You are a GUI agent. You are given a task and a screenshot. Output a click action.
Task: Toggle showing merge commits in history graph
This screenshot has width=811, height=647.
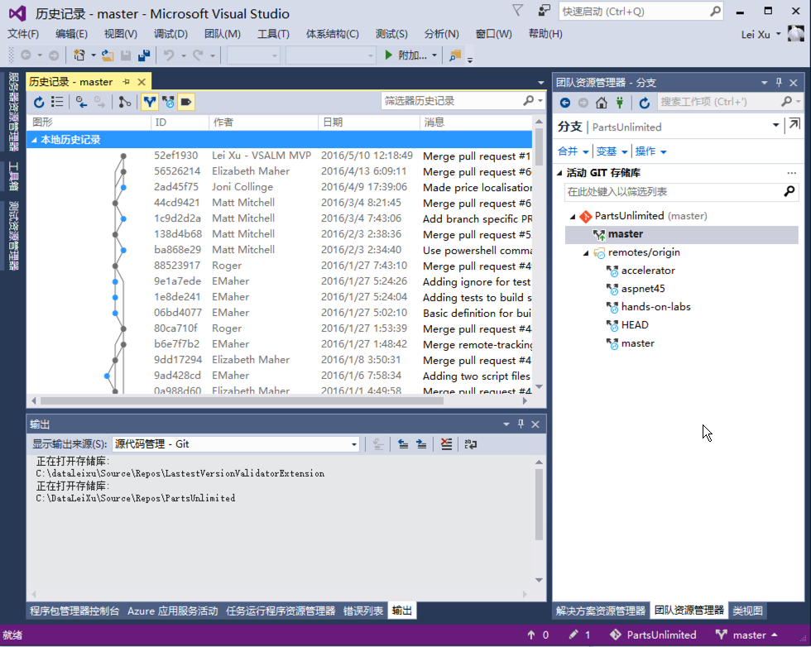coord(149,102)
